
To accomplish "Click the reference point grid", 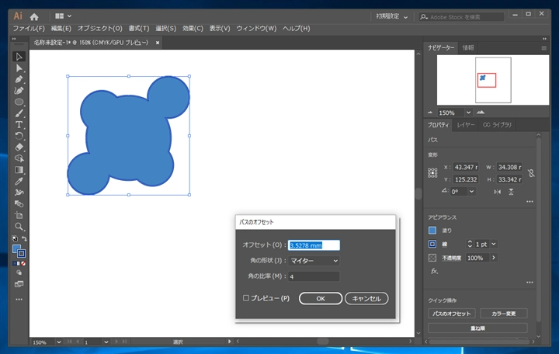I will pos(432,173).
